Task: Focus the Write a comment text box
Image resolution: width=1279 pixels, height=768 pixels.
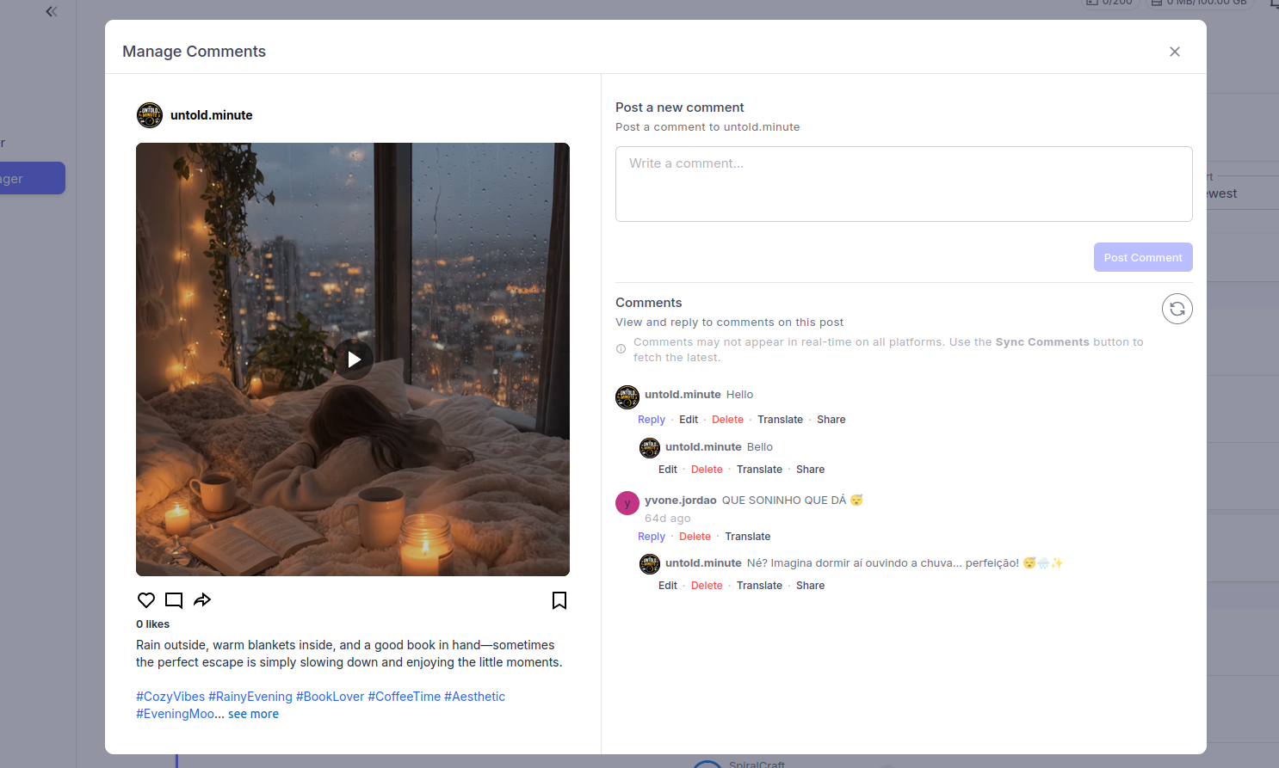Action: 904,184
